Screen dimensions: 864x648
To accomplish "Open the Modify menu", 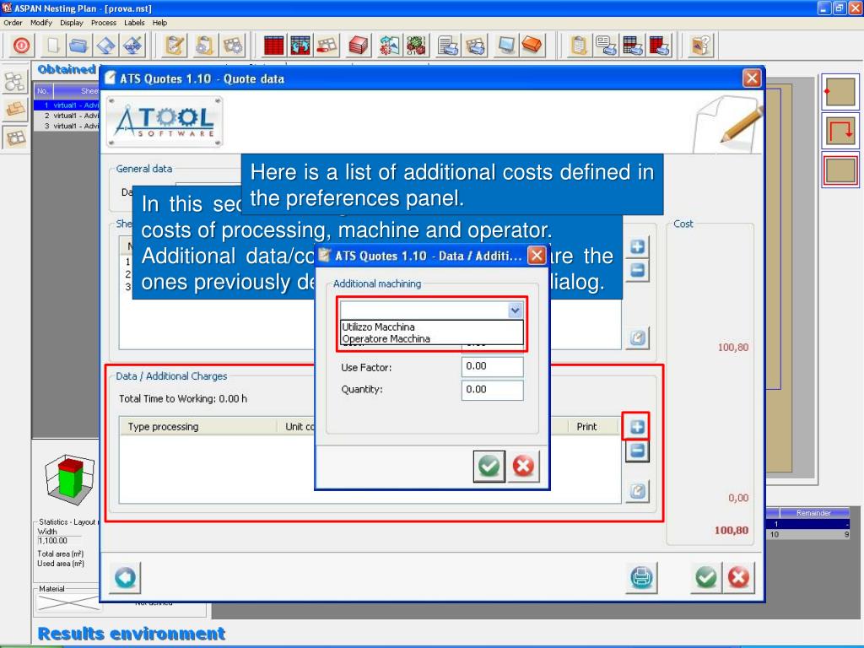I will (x=41, y=23).
